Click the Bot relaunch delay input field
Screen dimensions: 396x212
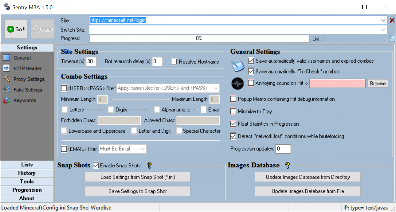158,62
